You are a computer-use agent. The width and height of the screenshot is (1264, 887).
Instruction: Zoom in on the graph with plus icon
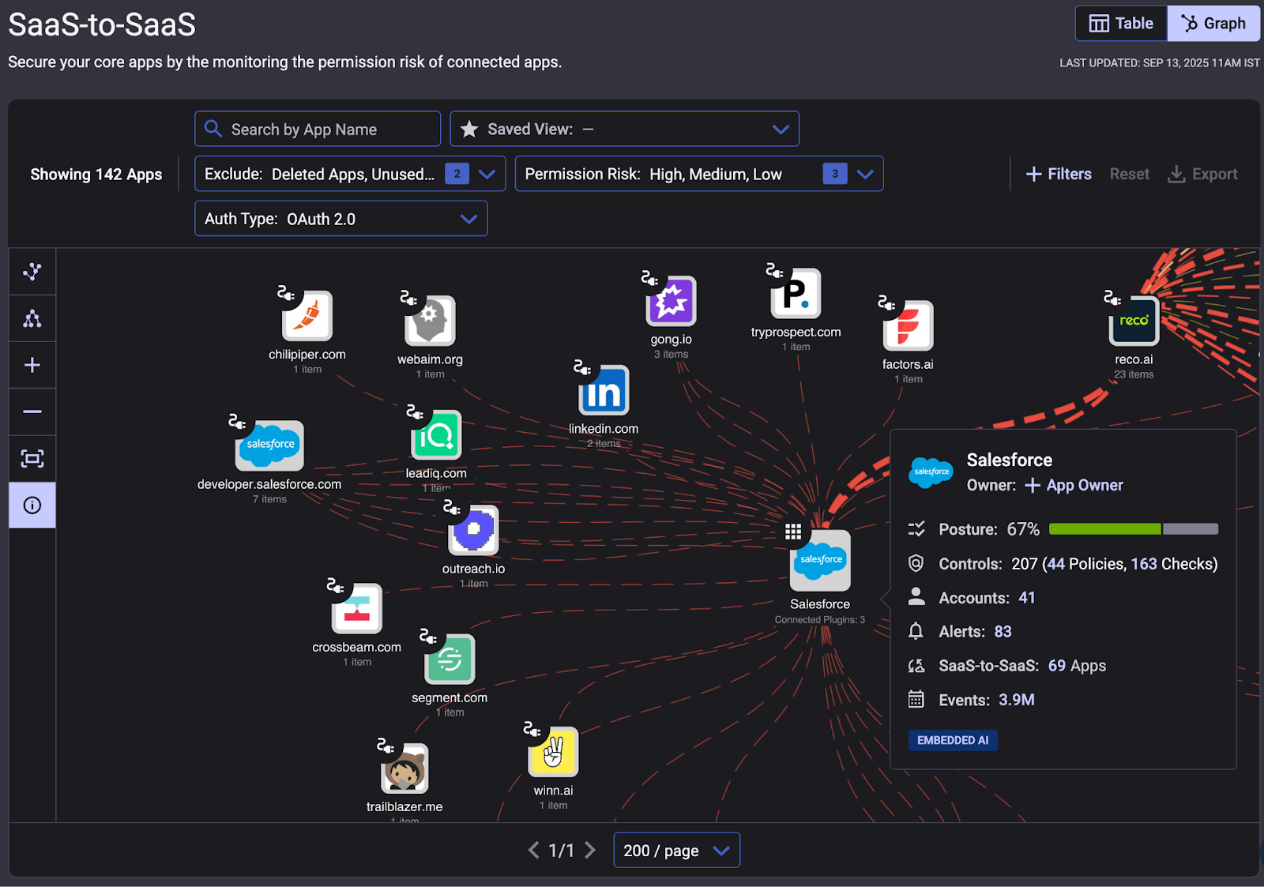(x=32, y=365)
